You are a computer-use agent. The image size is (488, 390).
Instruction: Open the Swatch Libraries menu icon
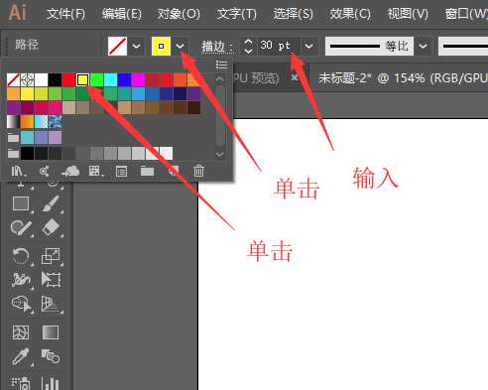19,171
